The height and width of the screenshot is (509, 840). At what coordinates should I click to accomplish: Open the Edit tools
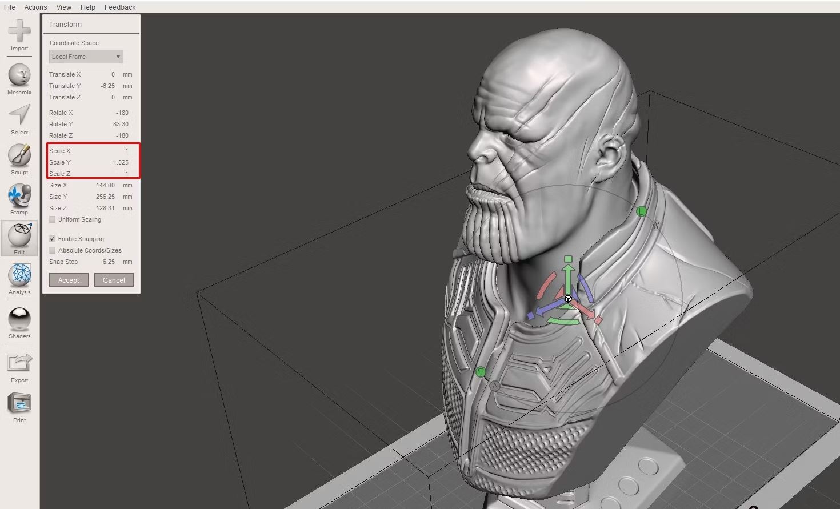point(19,239)
